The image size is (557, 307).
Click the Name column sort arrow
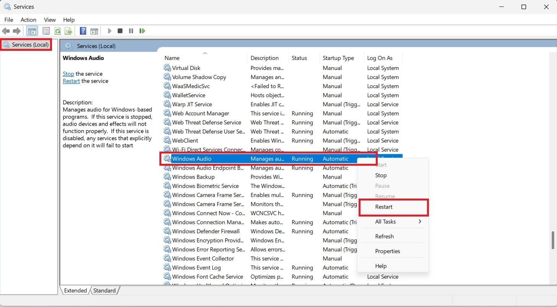point(205,53)
